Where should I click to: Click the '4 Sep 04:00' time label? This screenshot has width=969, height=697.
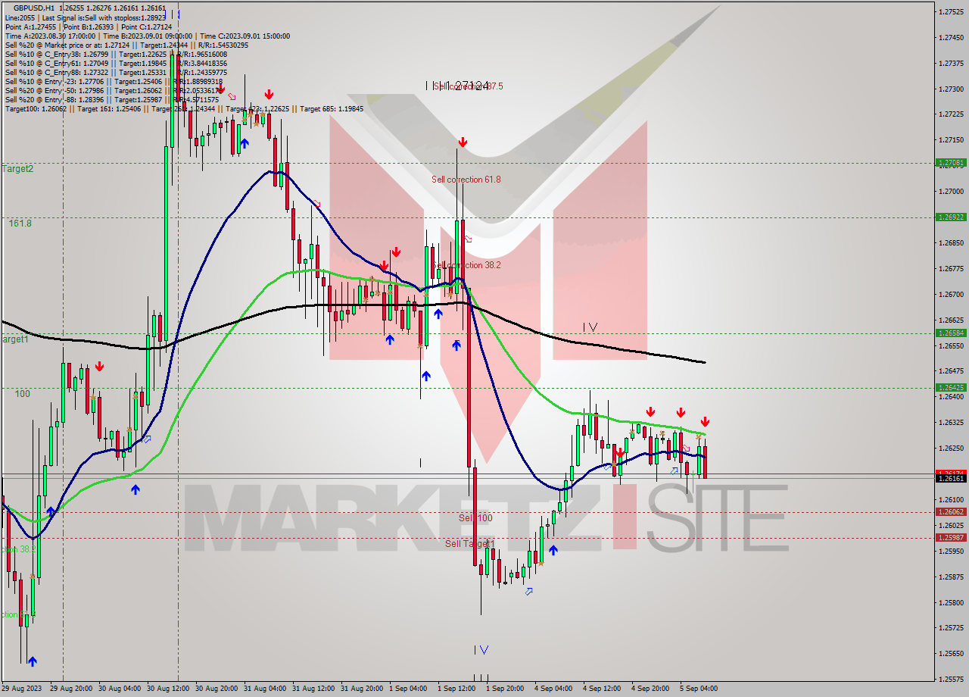pyautogui.click(x=553, y=689)
